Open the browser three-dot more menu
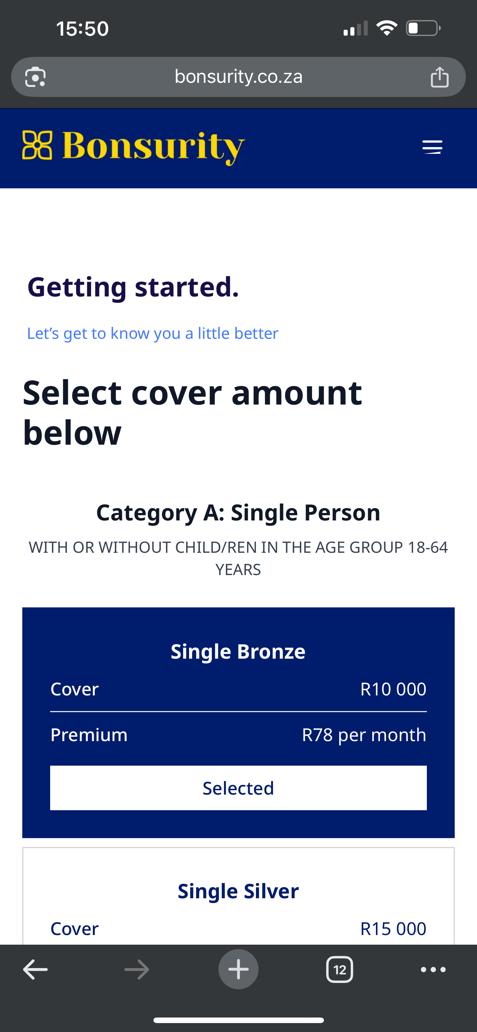477x1032 pixels. pyautogui.click(x=433, y=970)
